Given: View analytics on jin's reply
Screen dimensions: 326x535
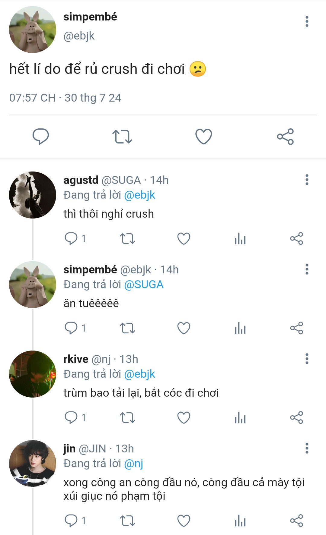Looking at the screenshot, I should coord(240,521).
